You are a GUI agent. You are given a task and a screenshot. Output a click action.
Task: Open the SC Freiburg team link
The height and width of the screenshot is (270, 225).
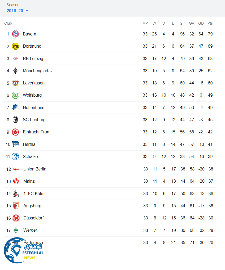[x=34, y=120]
